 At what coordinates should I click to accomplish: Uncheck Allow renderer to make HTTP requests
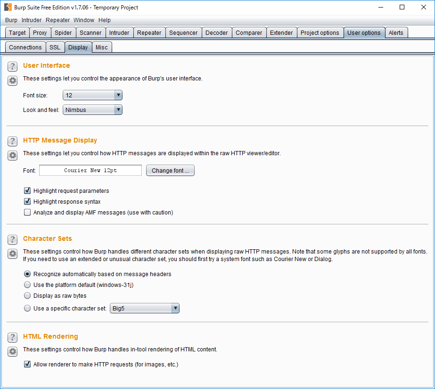coord(27,365)
